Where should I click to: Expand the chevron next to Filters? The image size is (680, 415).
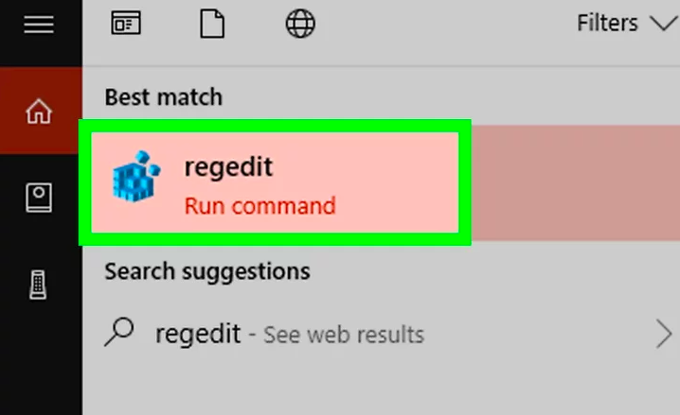(x=664, y=24)
